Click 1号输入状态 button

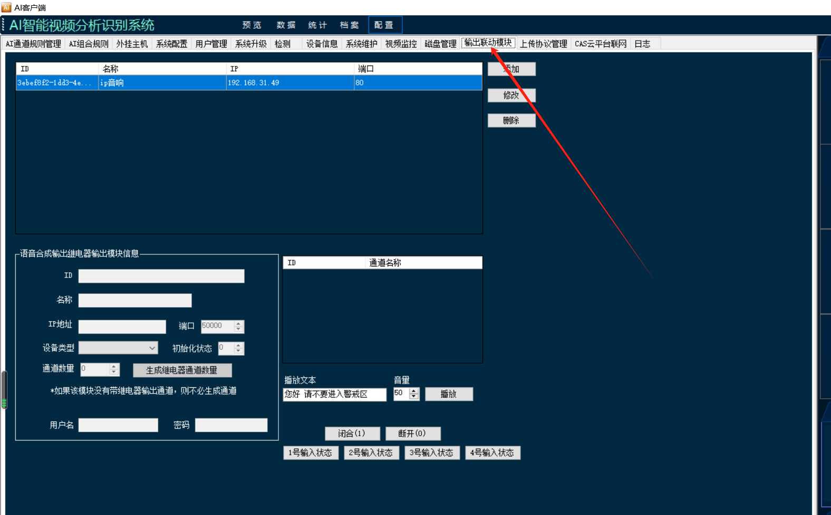pos(311,453)
